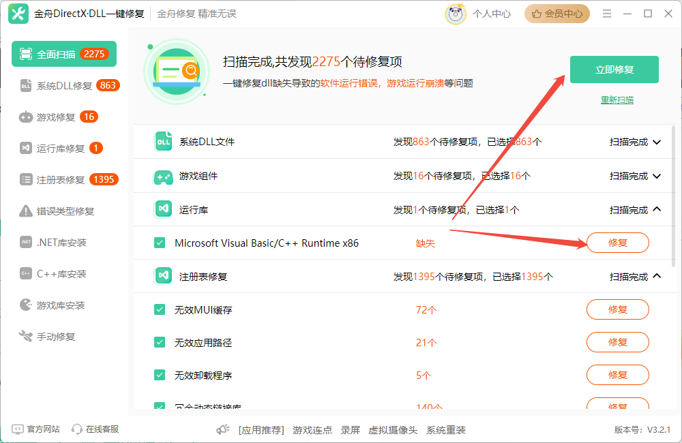Click the scan illustration graphic
Screen dimensions: 682x443
(177, 72)
